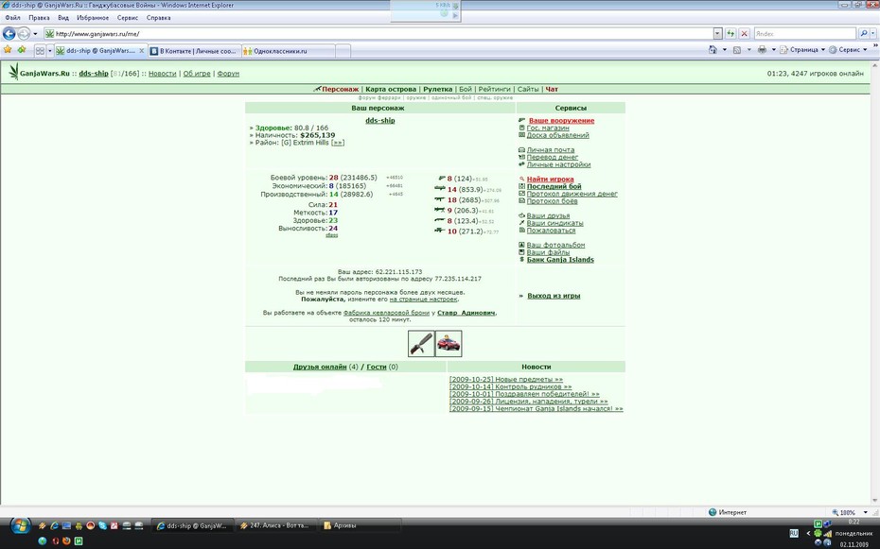880x549 pixels.
Task: Open Гос. магазин link
Action: click(x=548, y=128)
